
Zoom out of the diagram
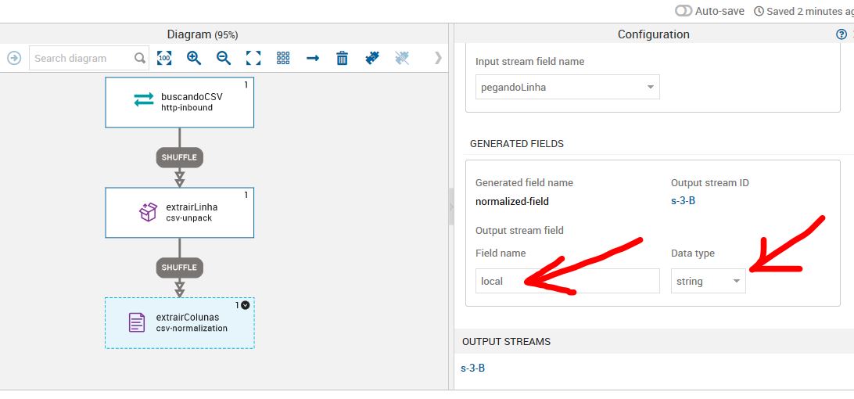click(224, 58)
